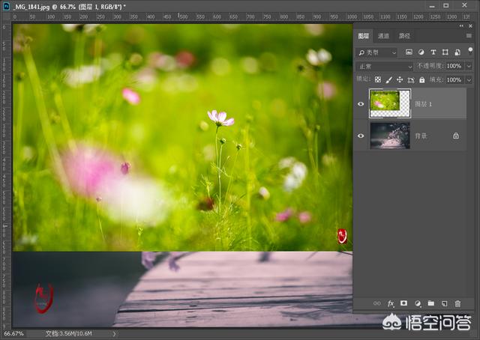
Task: Select the 背景 layer thumbnail
Action: (x=390, y=136)
